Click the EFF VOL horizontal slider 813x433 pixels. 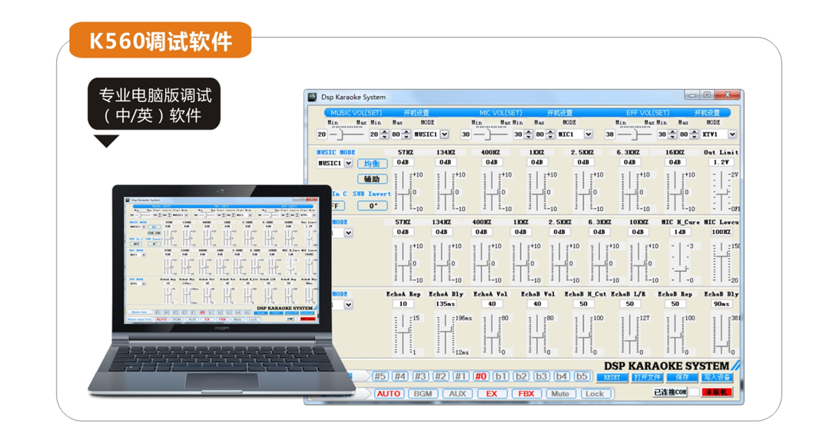point(635,134)
